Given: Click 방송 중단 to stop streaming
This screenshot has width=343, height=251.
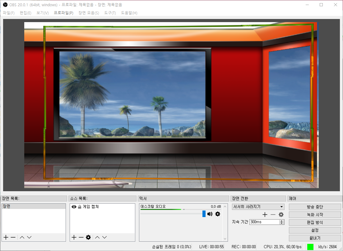Looking at the screenshot, I should click(x=315, y=207).
